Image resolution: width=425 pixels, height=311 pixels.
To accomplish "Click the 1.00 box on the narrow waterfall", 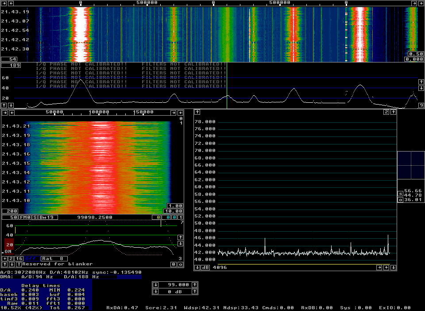I will point(175,206).
